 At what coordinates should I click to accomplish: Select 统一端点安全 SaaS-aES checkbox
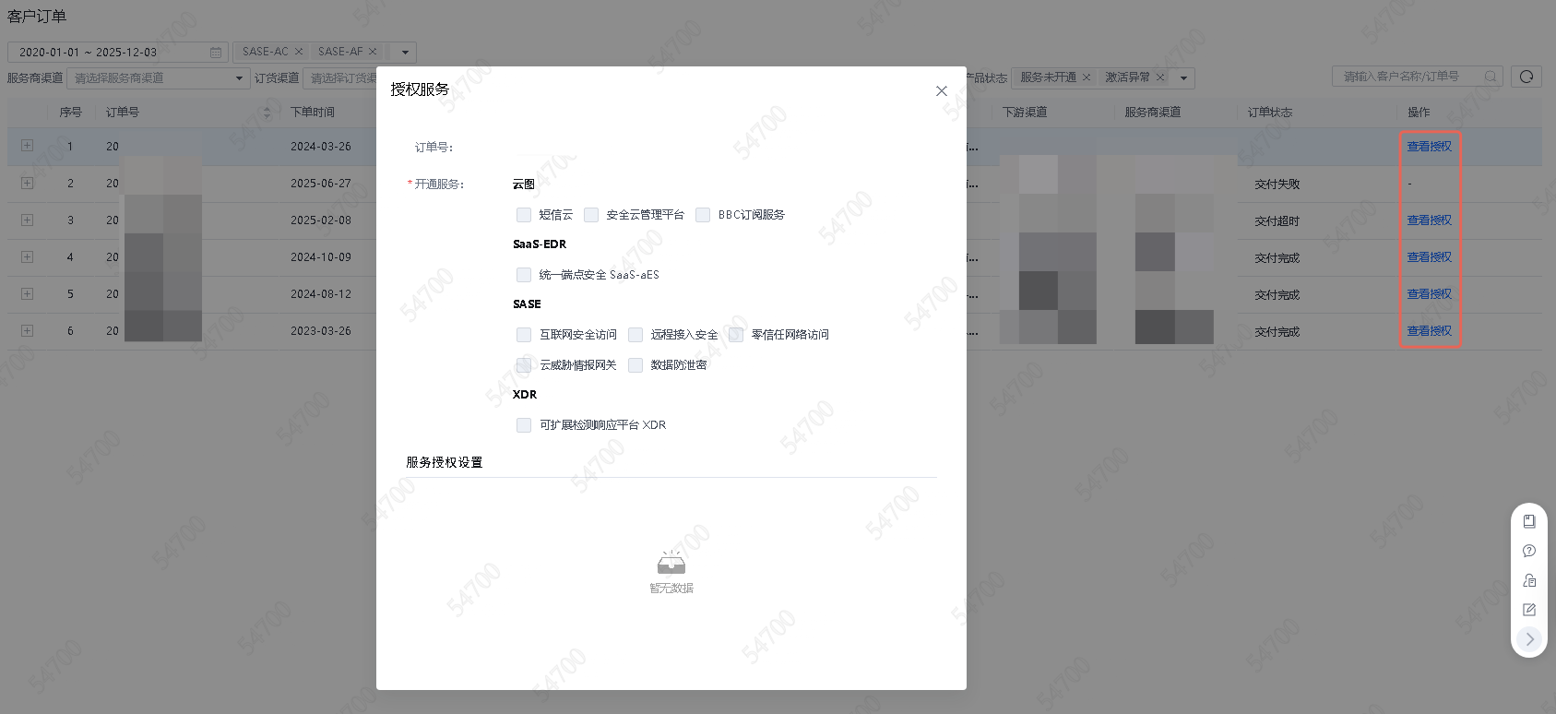point(524,275)
